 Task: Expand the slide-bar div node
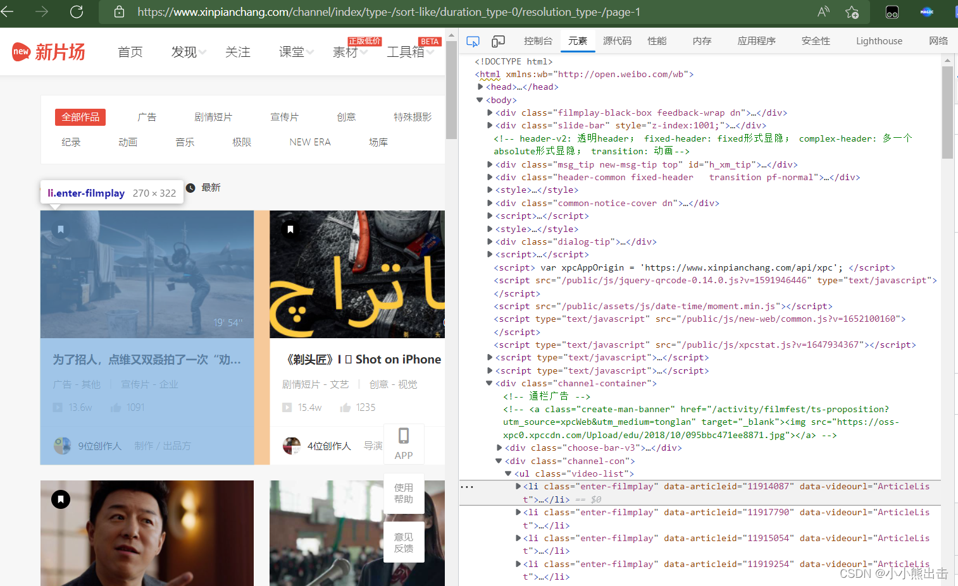(x=490, y=126)
